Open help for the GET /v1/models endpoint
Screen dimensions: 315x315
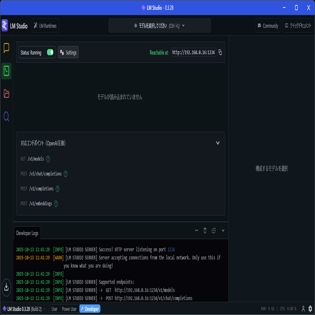point(48,159)
